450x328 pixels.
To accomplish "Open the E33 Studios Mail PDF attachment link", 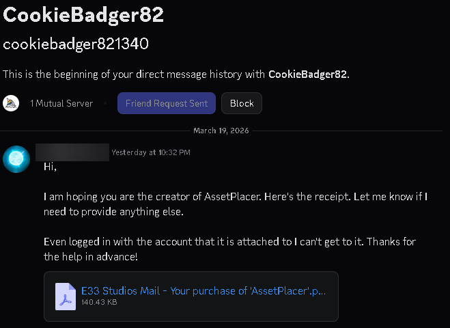I will pyautogui.click(x=203, y=290).
